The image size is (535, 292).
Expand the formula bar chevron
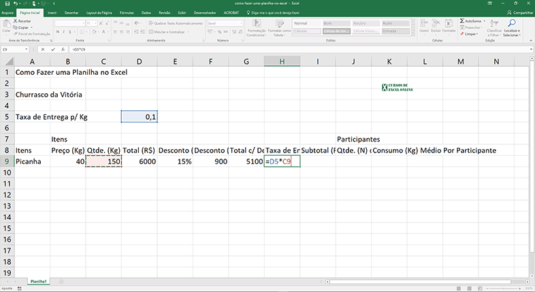coord(531,50)
